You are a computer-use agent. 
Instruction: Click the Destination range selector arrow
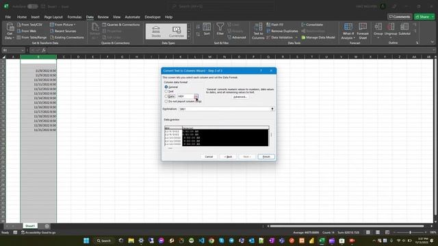coord(272,109)
